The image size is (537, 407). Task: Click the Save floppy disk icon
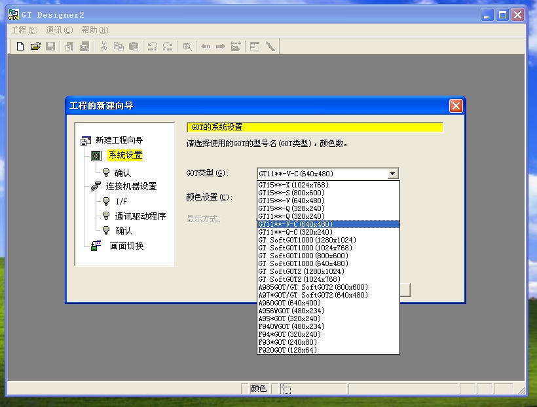(x=50, y=46)
